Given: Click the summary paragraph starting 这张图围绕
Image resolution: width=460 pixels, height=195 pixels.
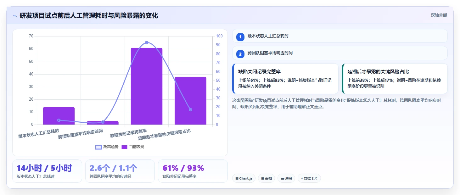Looking at the screenshot, I should pyautogui.click(x=336, y=103).
